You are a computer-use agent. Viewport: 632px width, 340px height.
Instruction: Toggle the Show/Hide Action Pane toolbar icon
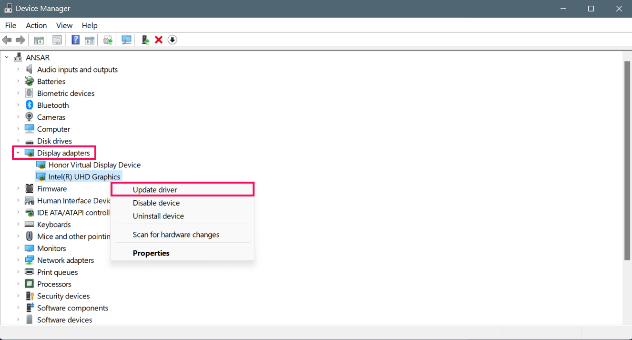[x=90, y=40]
